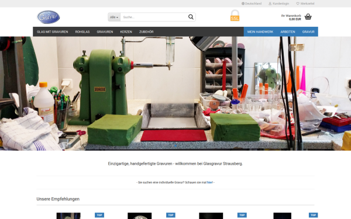Click the 'Unsere Empfehlungen' heading
351x219 pixels.
(x=58, y=199)
